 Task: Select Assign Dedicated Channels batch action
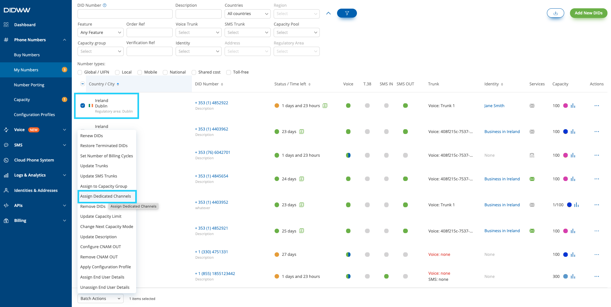(105, 196)
